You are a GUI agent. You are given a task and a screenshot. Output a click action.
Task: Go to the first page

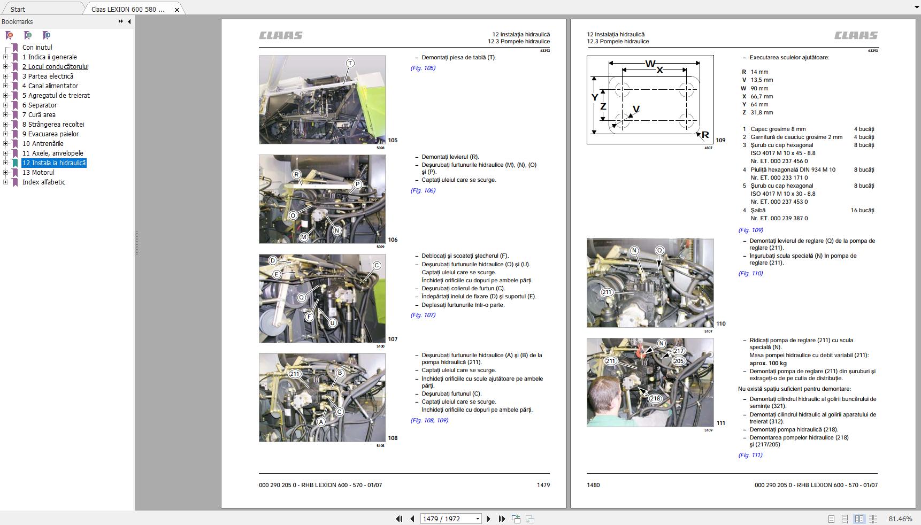coord(399,519)
